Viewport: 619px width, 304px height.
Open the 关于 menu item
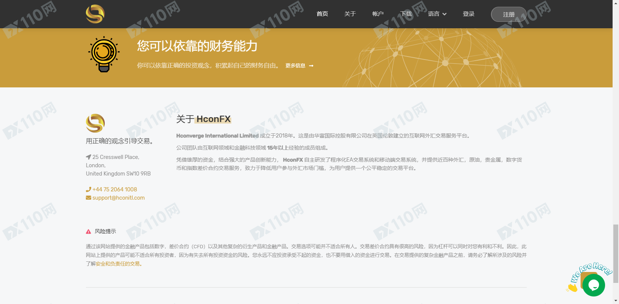point(350,14)
